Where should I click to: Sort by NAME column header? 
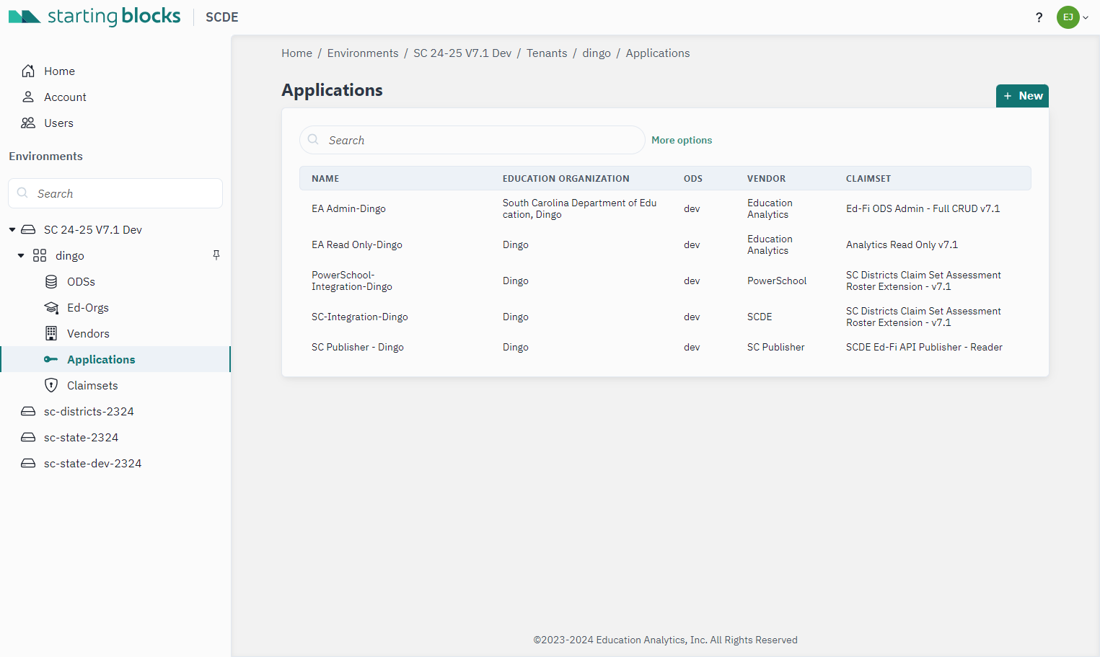pos(325,178)
